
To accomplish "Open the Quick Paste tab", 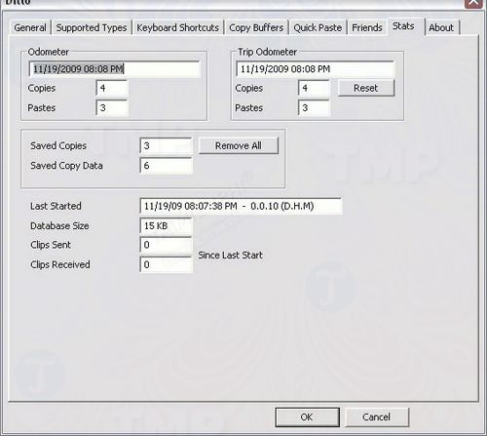I will [318, 27].
